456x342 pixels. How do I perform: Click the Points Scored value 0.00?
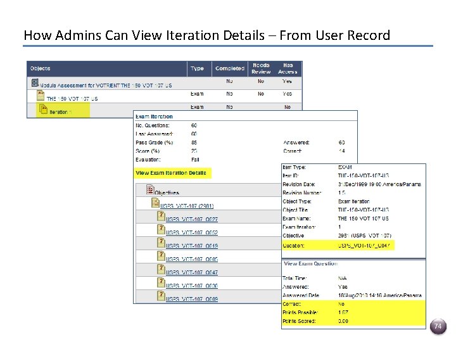click(343, 321)
